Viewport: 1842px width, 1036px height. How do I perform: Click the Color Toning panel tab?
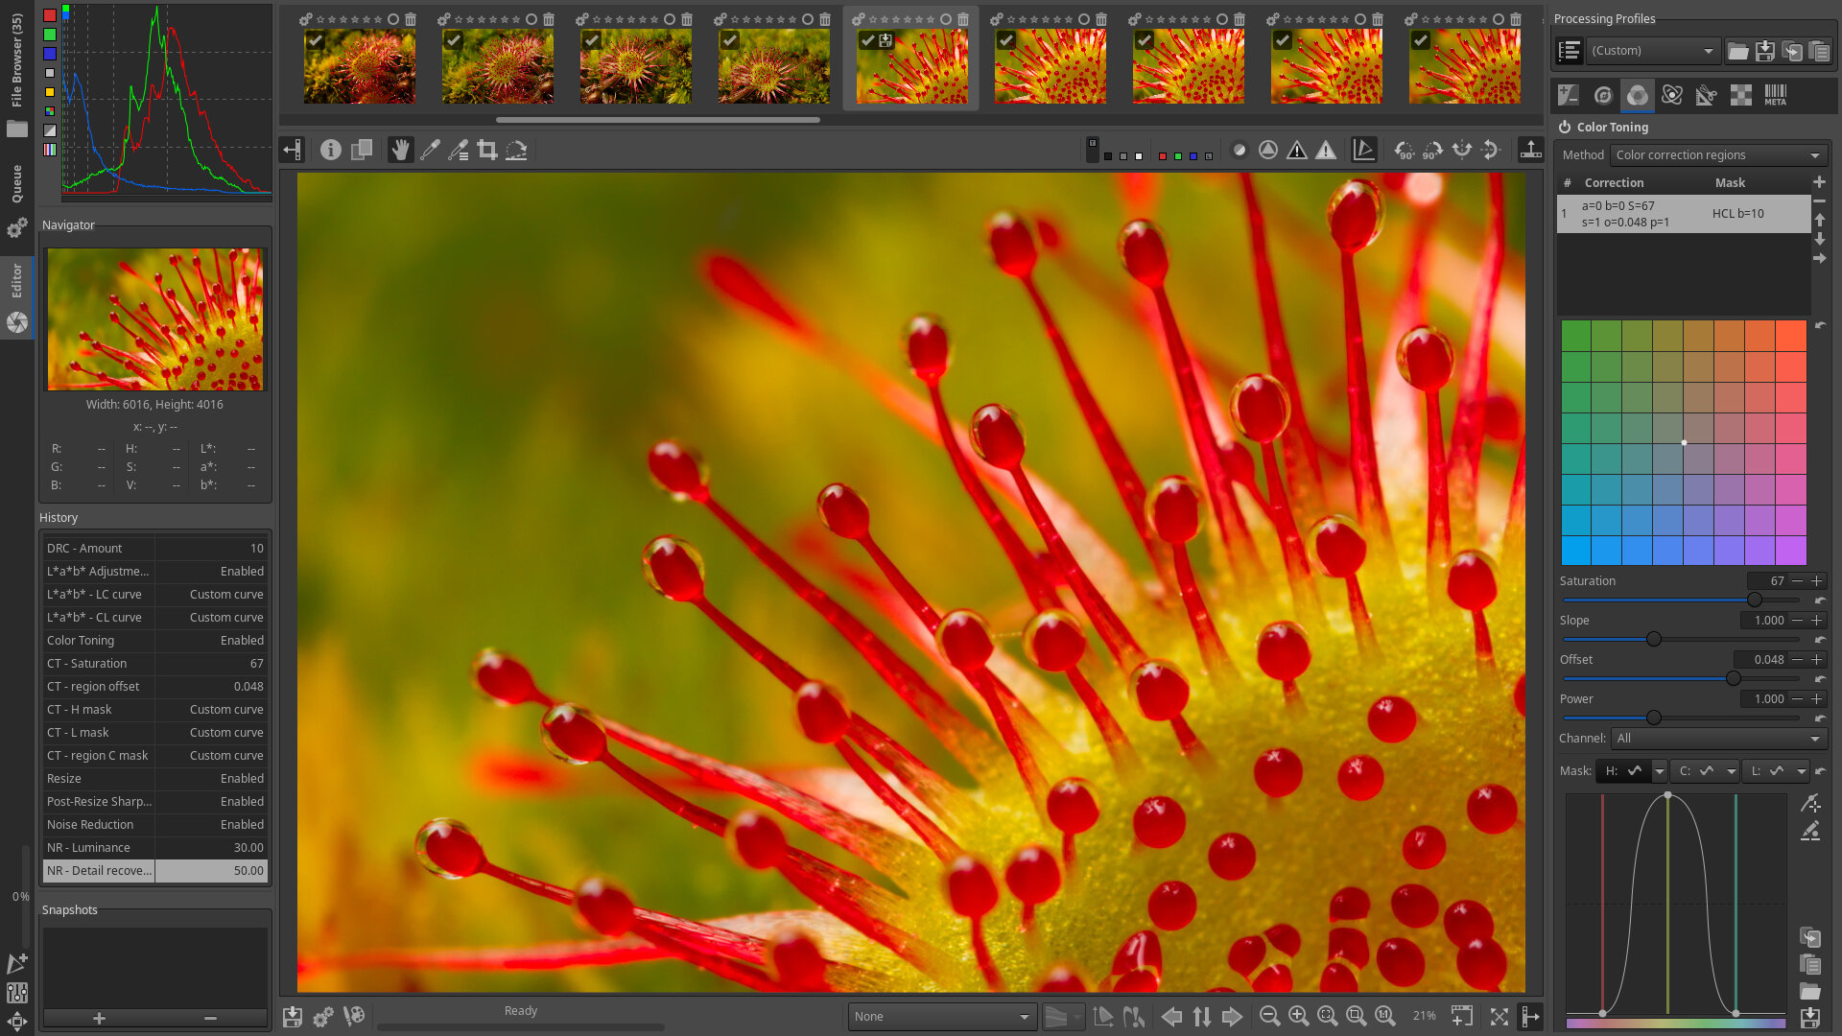tap(1639, 95)
